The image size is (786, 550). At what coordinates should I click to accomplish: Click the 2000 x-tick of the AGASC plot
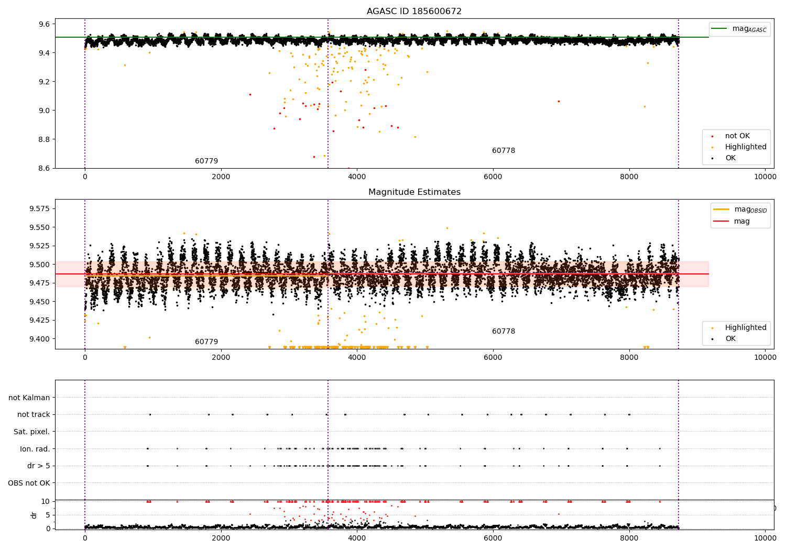click(221, 177)
